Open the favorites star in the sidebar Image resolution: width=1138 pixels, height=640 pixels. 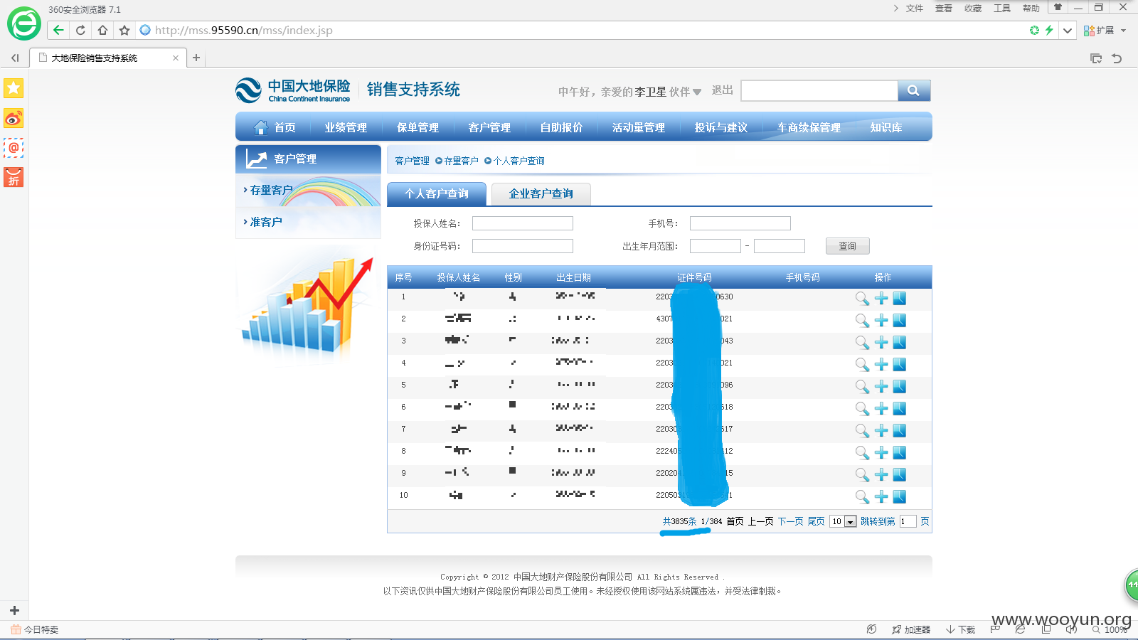[14, 88]
